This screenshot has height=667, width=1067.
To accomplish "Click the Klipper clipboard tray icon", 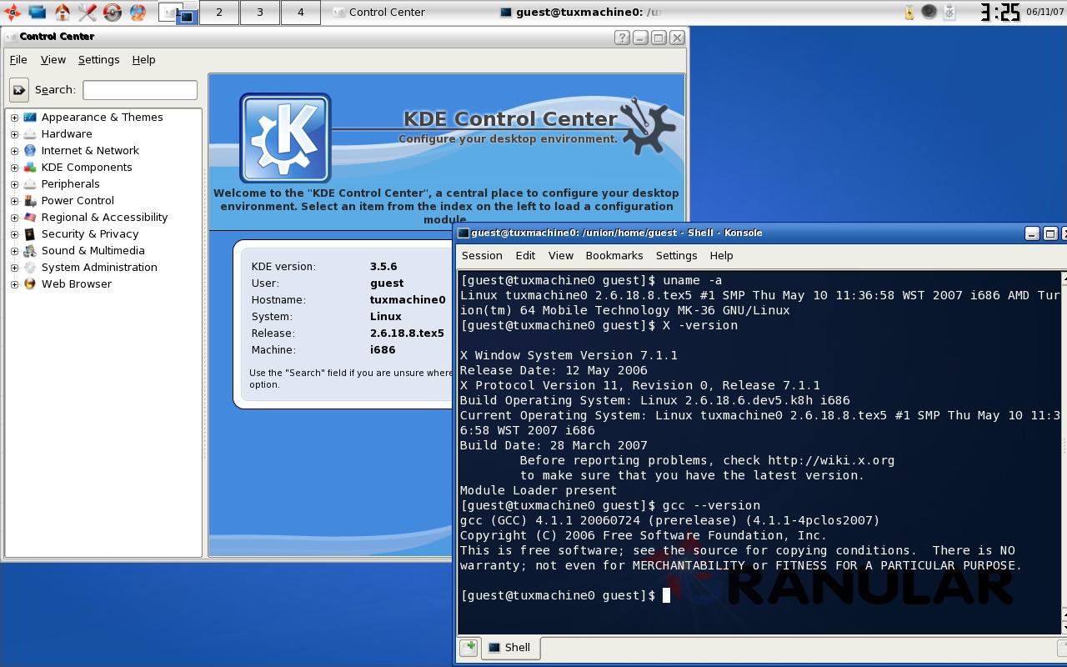I will click(949, 12).
